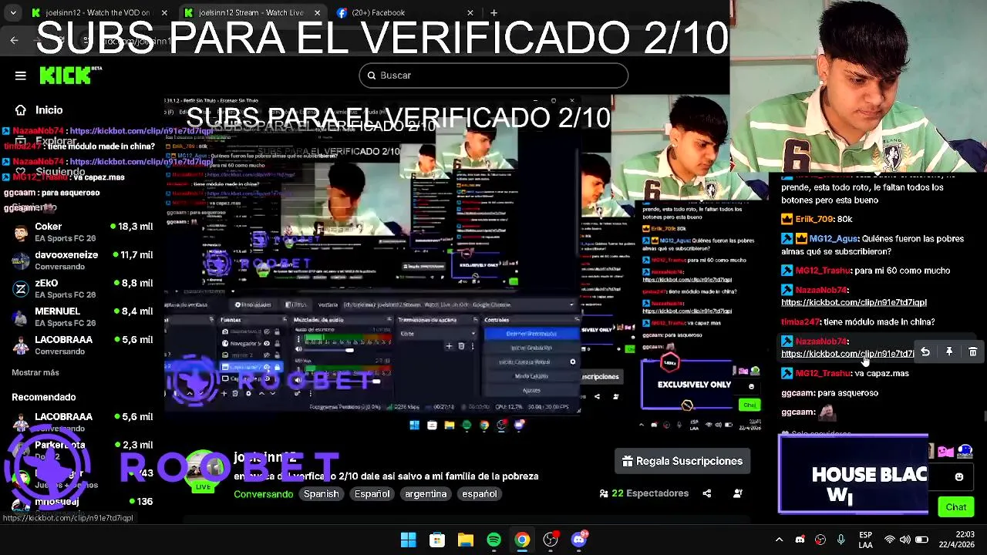Image resolution: width=987 pixels, height=555 pixels.
Task: Delete the hovered NazaaNob74 chat message
Action: coord(973,351)
